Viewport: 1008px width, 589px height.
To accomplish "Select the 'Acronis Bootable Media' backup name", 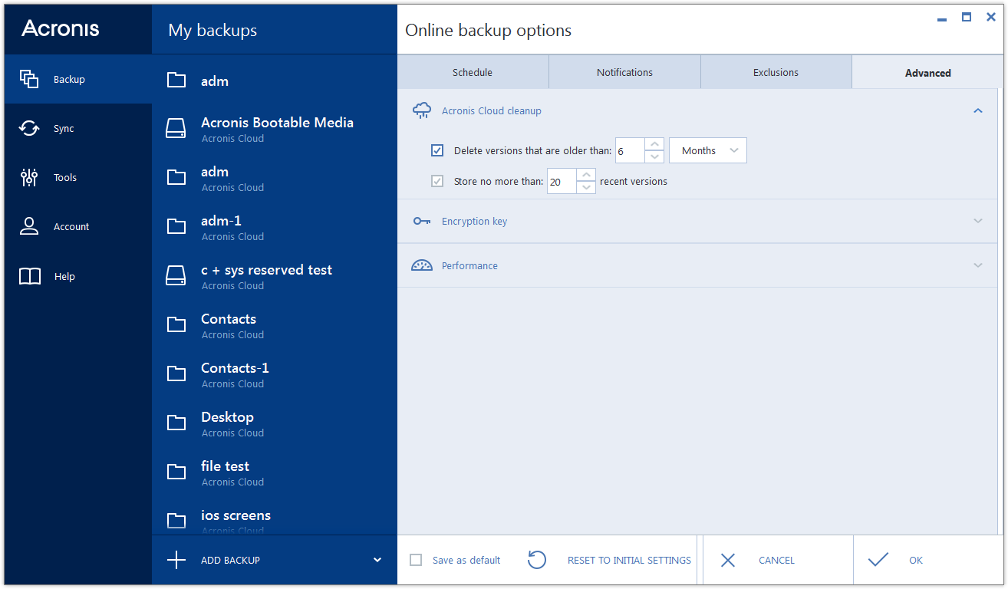I will point(277,122).
